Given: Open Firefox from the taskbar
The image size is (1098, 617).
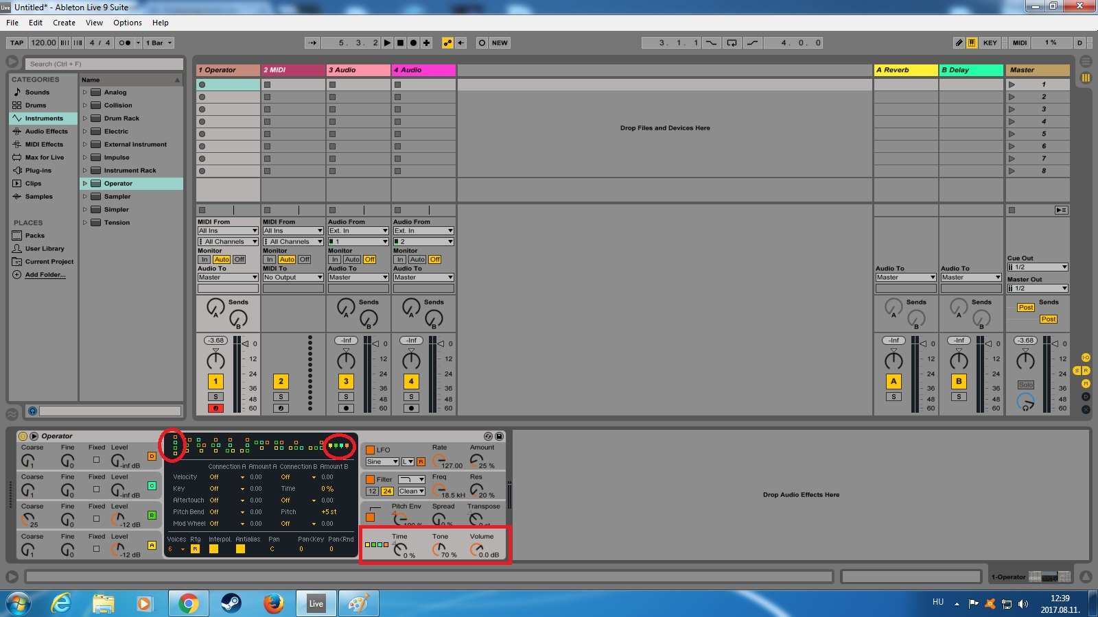Looking at the screenshot, I should point(273,603).
